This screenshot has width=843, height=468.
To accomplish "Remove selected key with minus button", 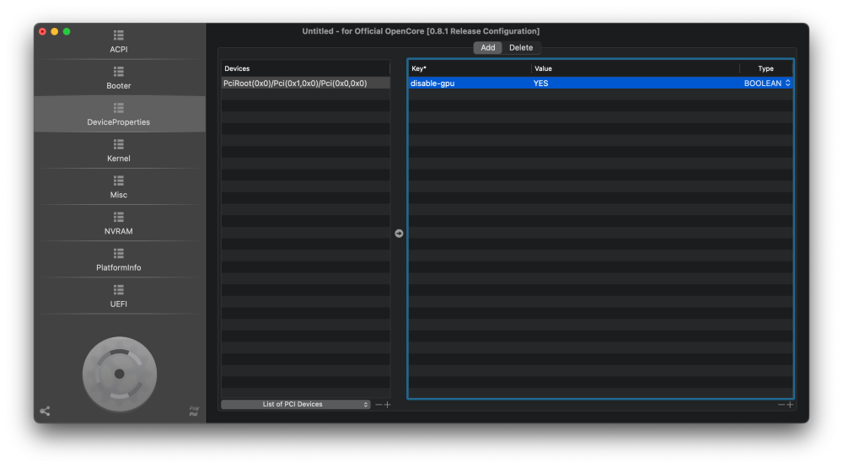I will pyautogui.click(x=781, y=405).
